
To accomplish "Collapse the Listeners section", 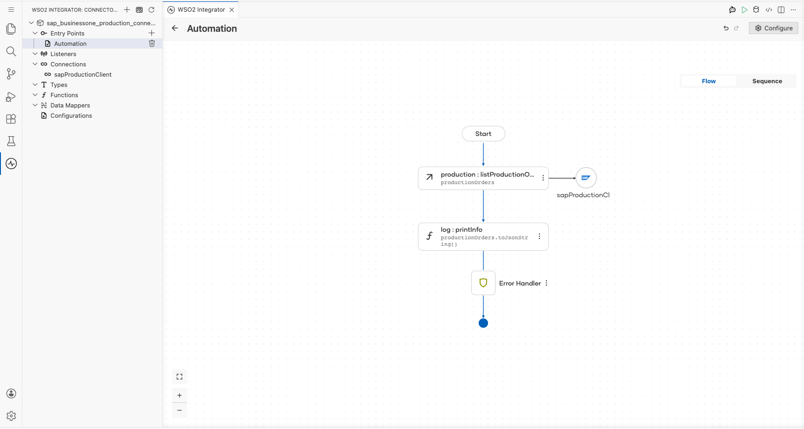I will 35,54.
